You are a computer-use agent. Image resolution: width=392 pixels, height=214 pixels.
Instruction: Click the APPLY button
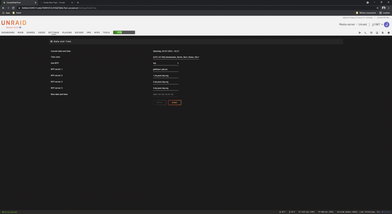pyautogui.click(x=160, y=103)
